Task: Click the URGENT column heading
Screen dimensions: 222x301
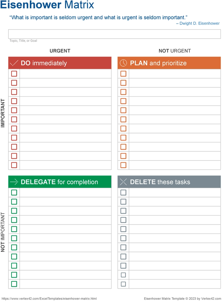Action: point(60,51)
